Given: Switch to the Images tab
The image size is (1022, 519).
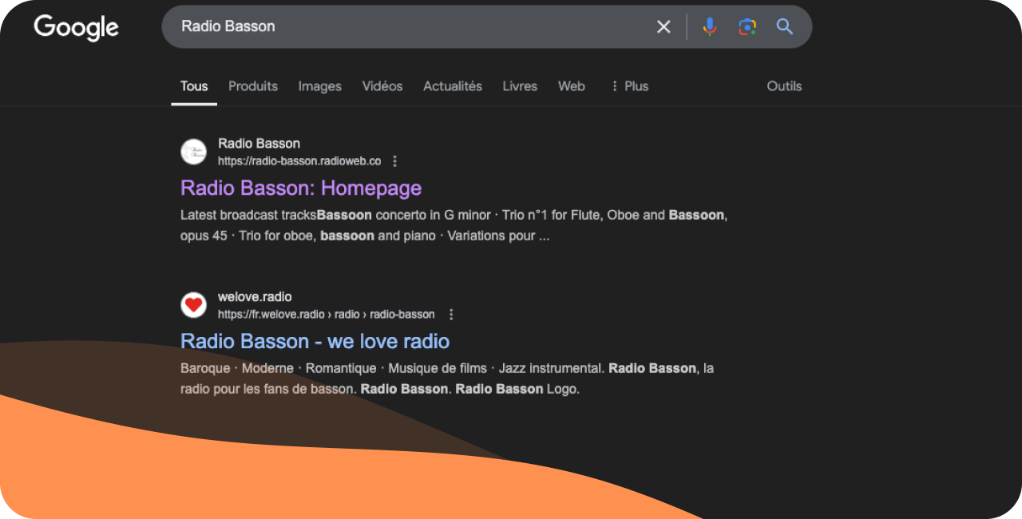Looking at the screenshot, I should tap(319, 85).
